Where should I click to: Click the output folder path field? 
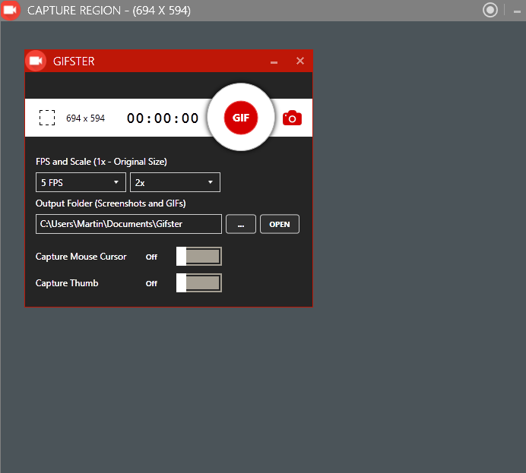tap(128, 224)
